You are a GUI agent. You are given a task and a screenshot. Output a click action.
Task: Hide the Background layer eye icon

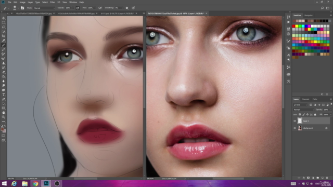[294, 128]
